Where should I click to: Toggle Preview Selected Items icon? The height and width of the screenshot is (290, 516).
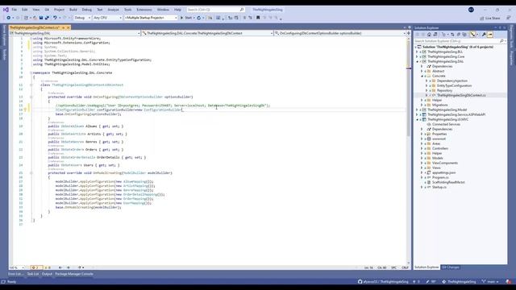pos(489,35)
